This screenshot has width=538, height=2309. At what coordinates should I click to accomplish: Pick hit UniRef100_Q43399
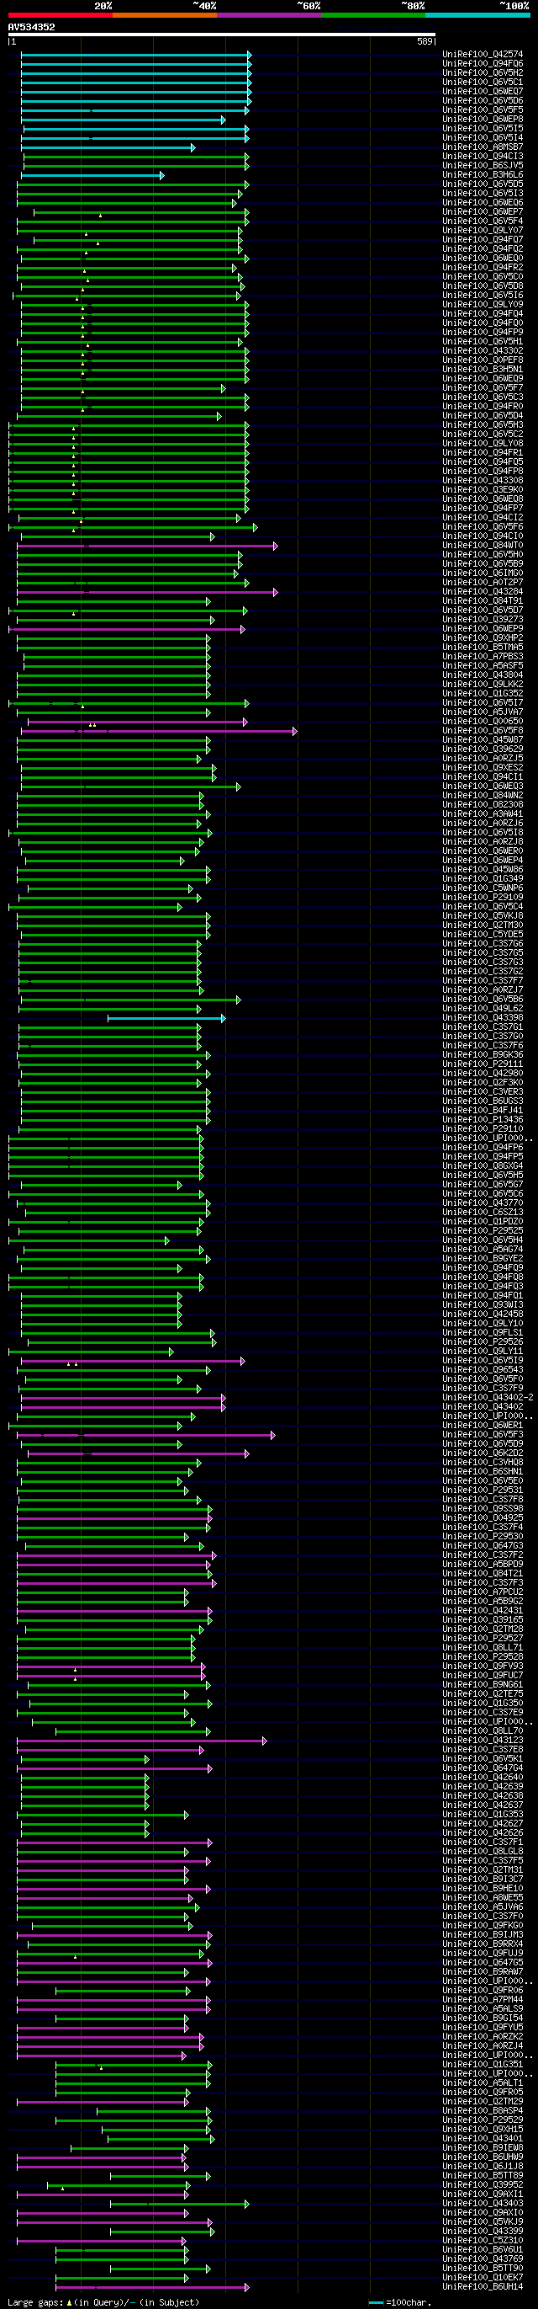pyautogui.click(x=483, y=2231)
